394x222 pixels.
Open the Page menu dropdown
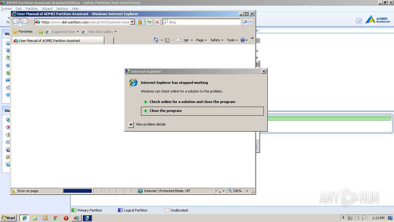[x=201, y=40]
